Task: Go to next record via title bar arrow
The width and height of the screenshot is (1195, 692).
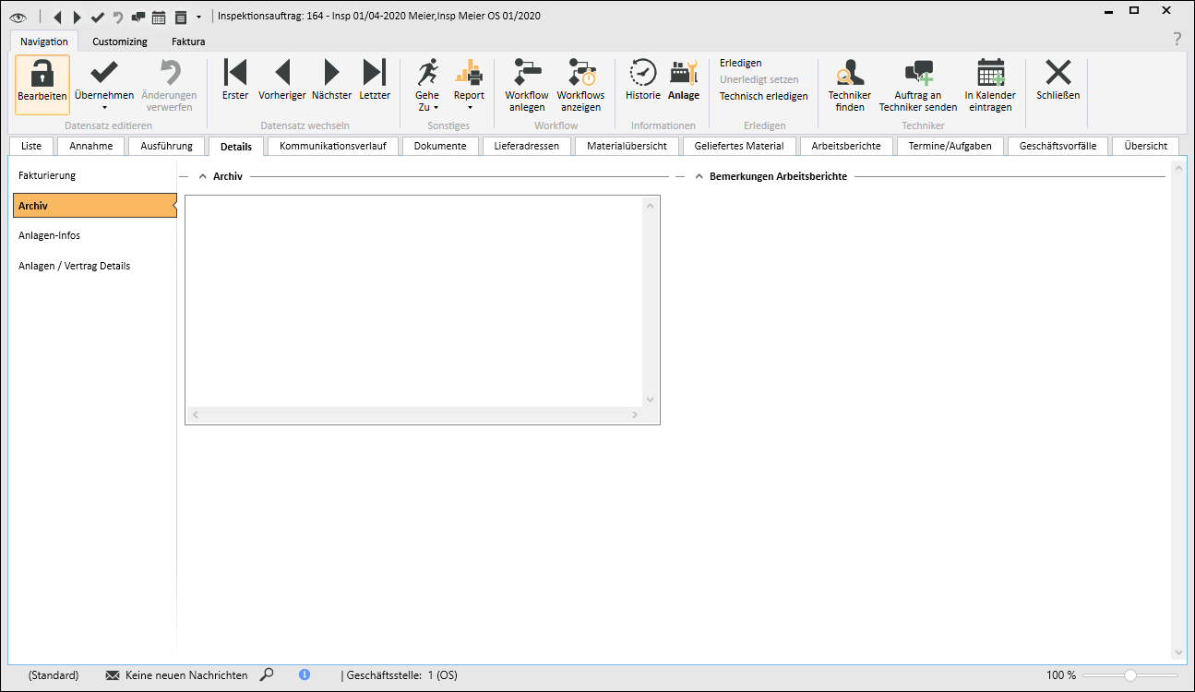Action: click(x=78, y=17)
